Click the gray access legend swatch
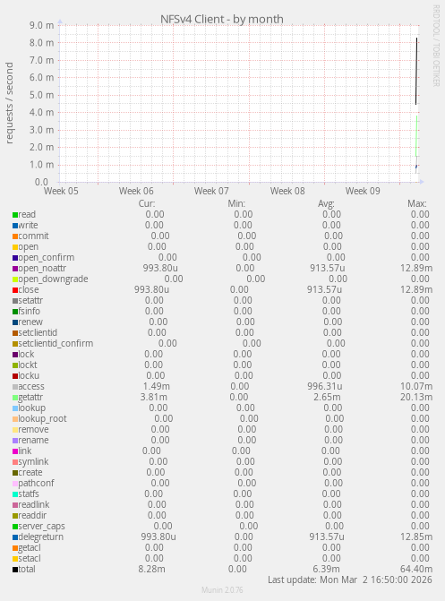Screen dimensions: 445x601 coord(15,387)
